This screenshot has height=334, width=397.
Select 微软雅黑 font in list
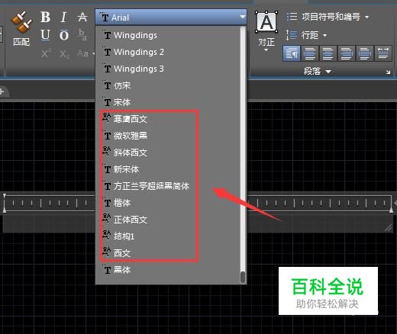168,136
